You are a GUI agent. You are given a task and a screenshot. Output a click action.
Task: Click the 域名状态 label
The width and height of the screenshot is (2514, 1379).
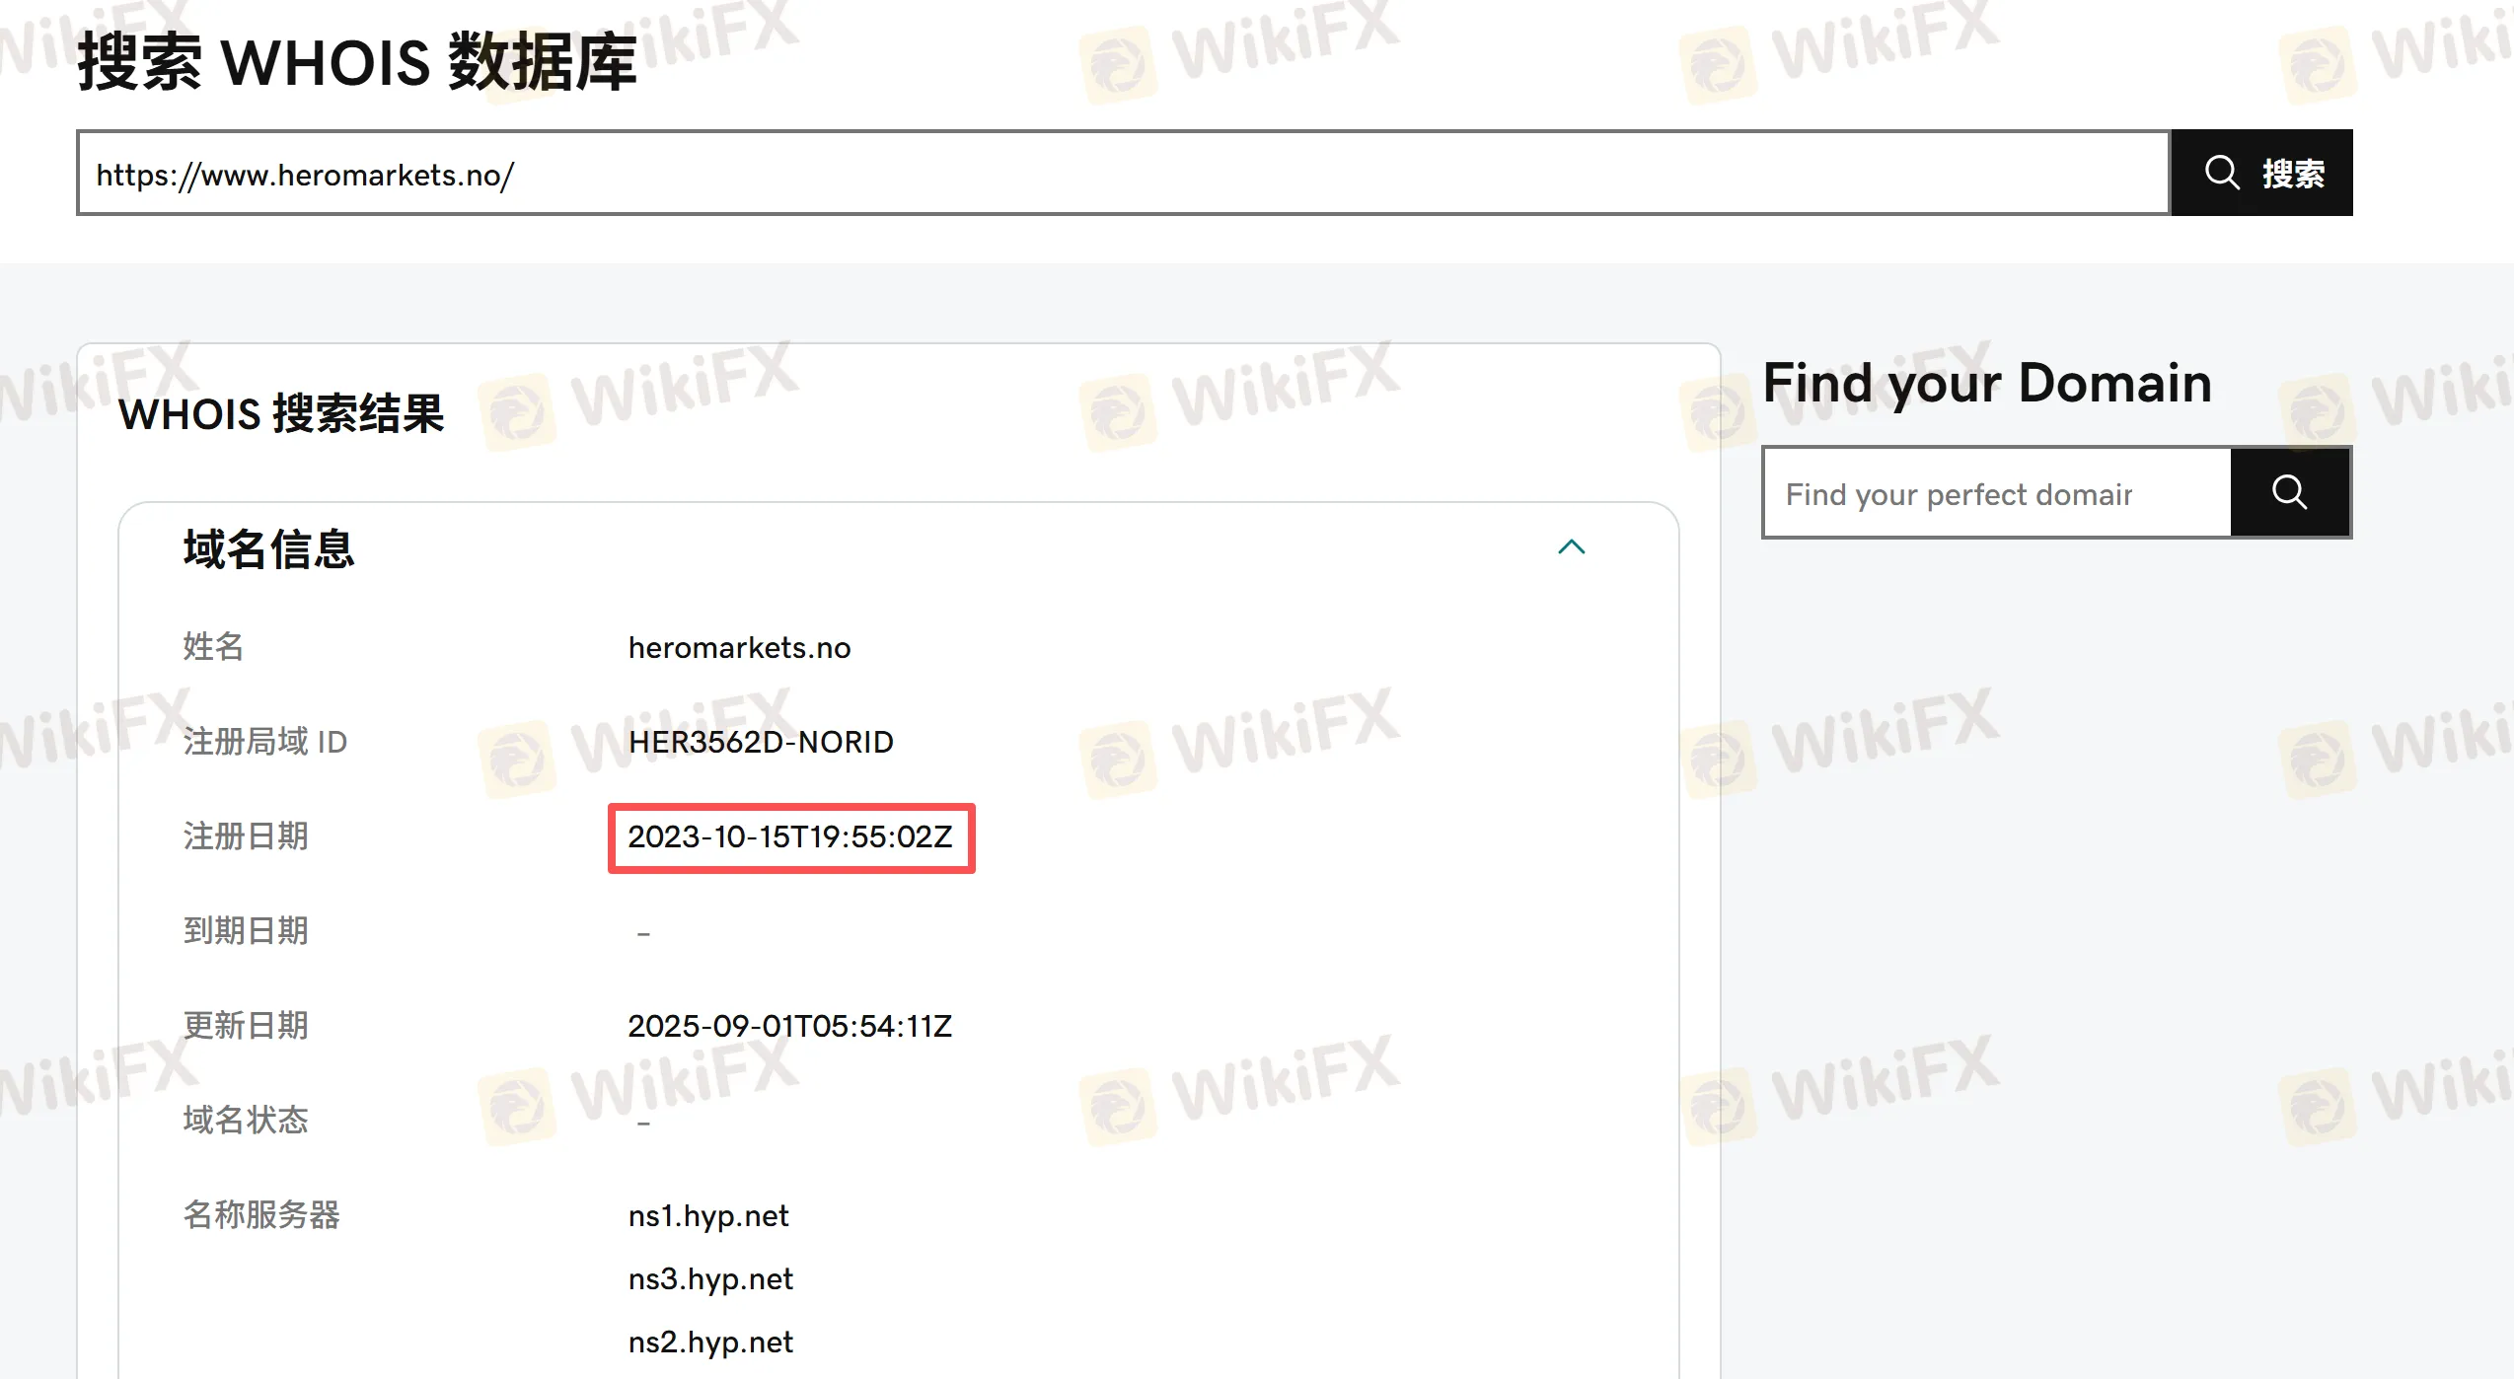tap(246, 1121)
